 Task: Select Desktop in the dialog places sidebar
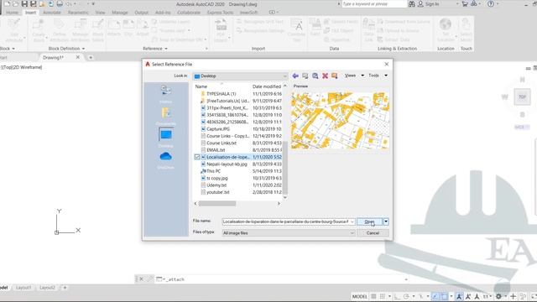166,138
